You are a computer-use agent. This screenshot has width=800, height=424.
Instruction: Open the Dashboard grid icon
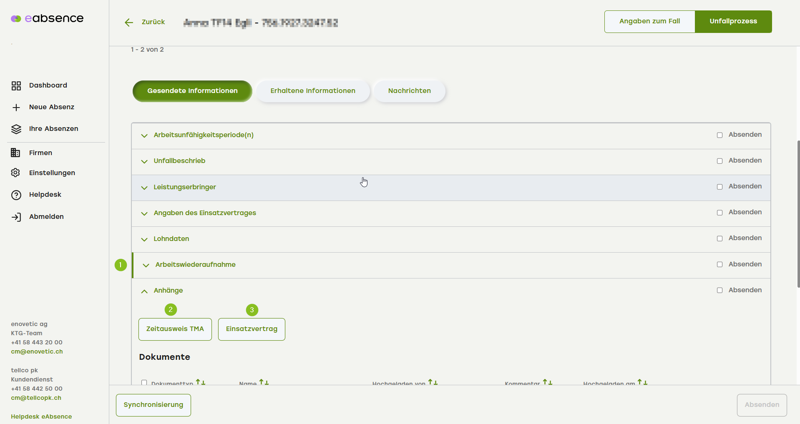[x=16, y=85]
